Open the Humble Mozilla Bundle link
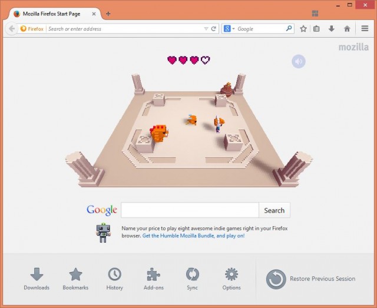 click(193, 236)
